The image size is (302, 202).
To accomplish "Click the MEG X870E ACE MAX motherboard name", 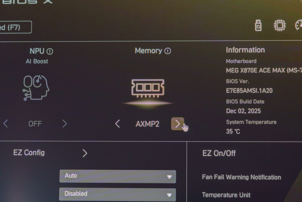I will tap(264, 70).
